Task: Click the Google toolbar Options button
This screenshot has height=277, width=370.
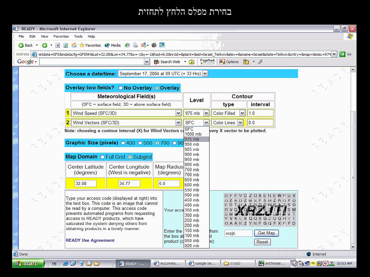Action: coord(229,62)
